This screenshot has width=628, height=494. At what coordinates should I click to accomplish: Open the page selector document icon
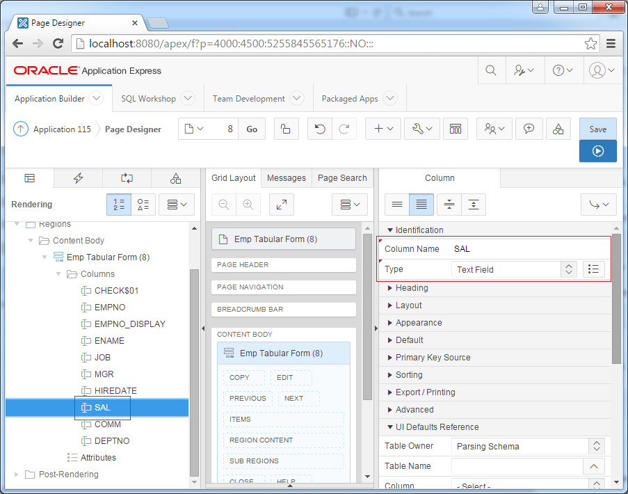(194, 129)
